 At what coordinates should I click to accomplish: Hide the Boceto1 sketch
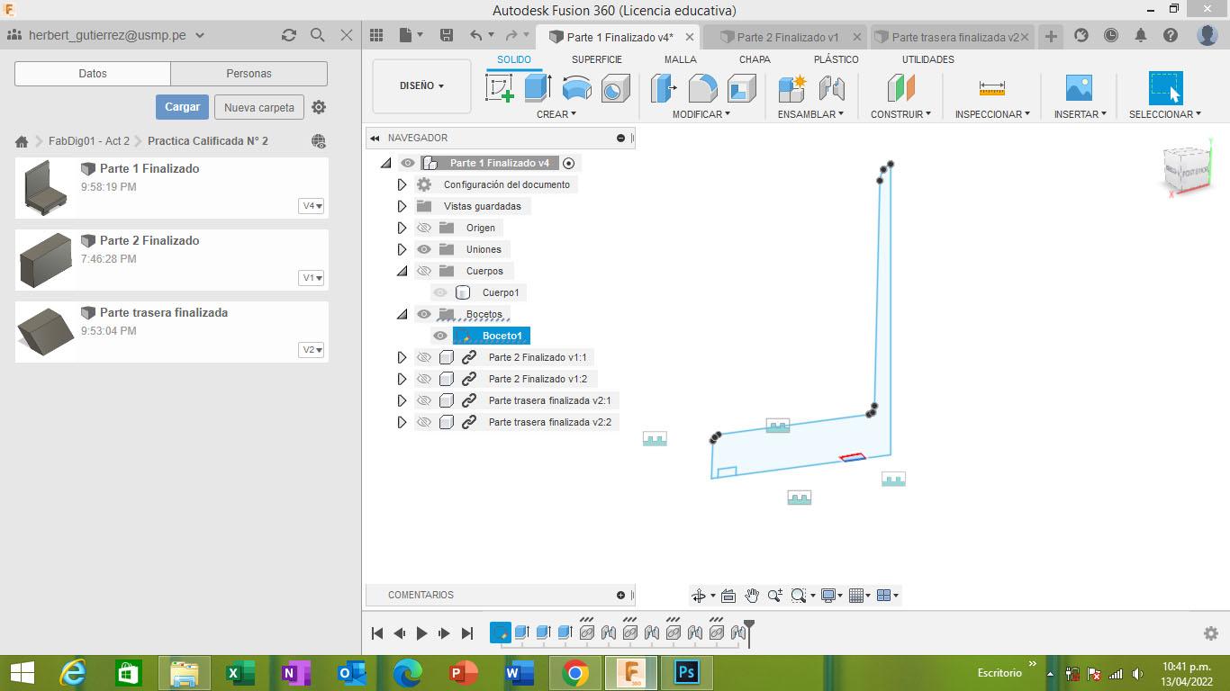pos(440,336)
